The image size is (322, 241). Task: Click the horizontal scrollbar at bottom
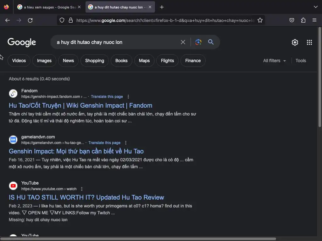coord(138,239)
